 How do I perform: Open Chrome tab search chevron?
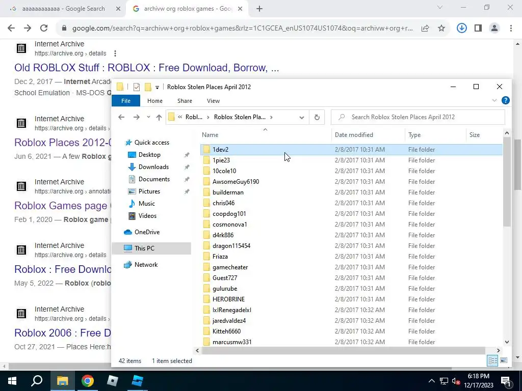(440, 7)
